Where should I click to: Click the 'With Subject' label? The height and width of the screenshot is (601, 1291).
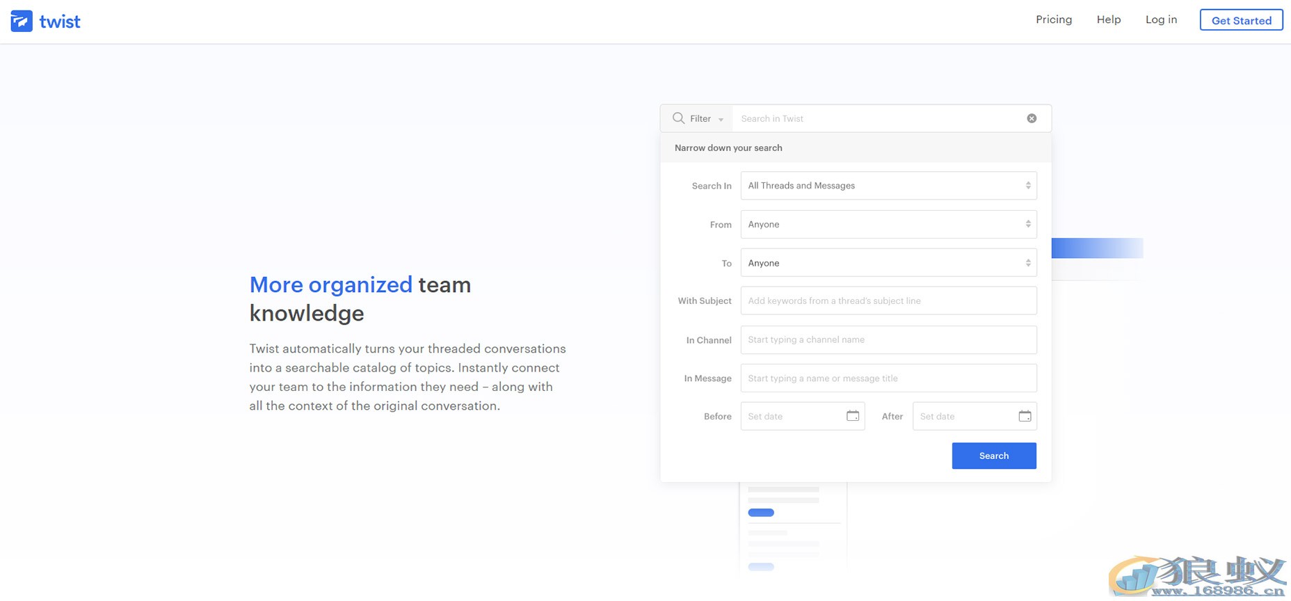[705, 300]
